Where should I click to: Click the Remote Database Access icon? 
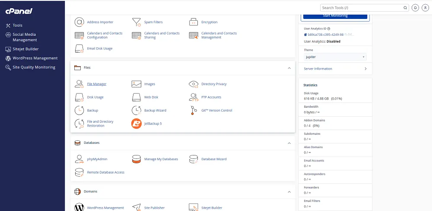click(x=79, y=172)
